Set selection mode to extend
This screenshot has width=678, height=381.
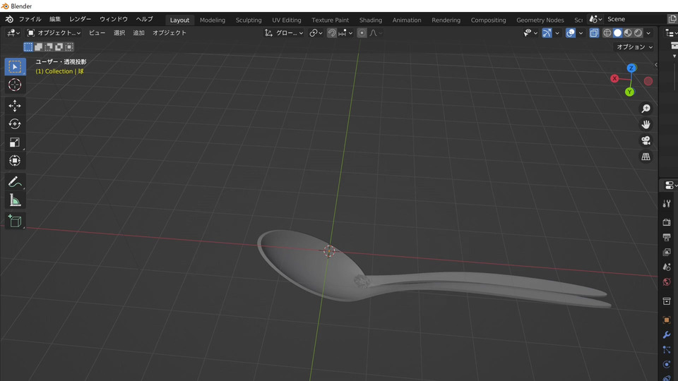tap(38, 47)
